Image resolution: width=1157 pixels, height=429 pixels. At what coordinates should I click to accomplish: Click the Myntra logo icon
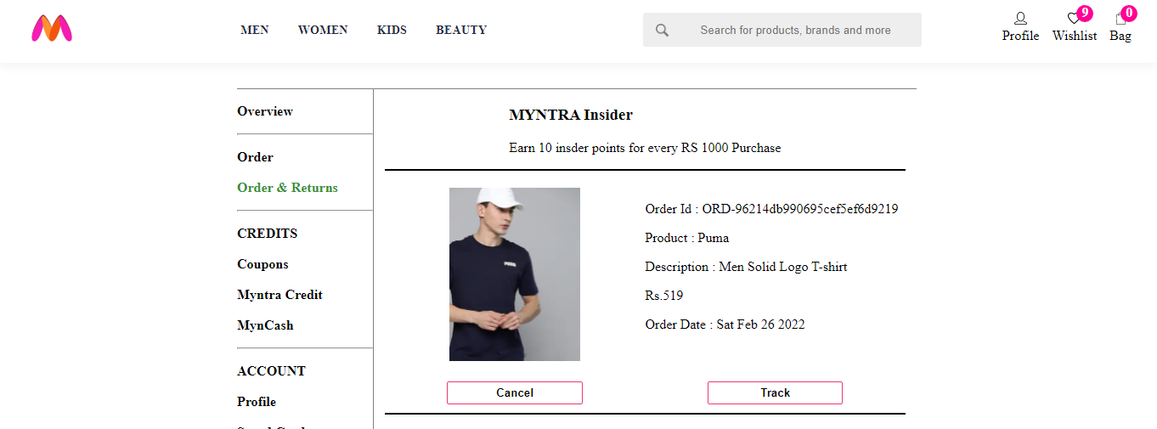(x=52, y=29)
